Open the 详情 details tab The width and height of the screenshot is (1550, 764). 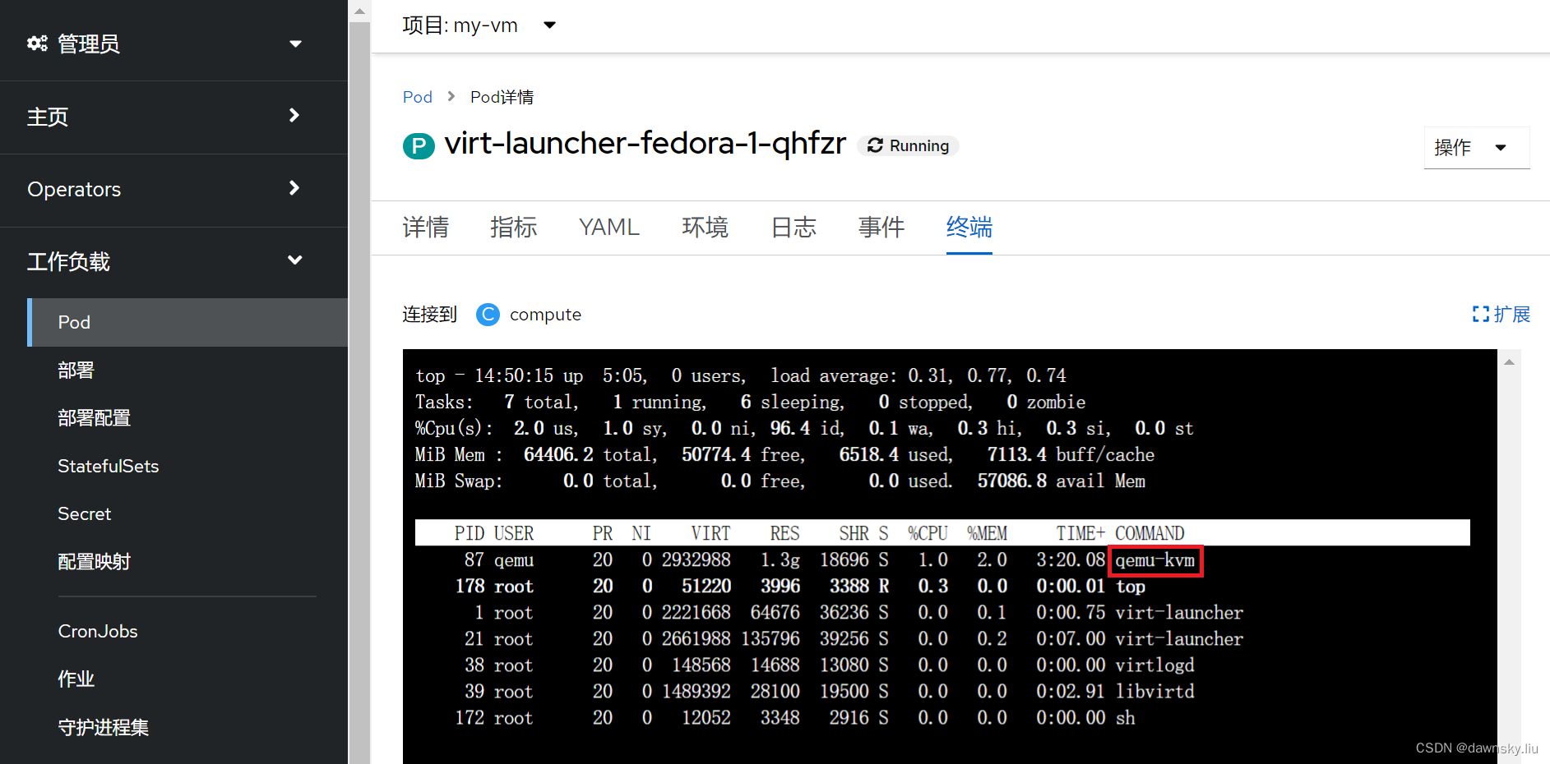[x=425, y=228]
